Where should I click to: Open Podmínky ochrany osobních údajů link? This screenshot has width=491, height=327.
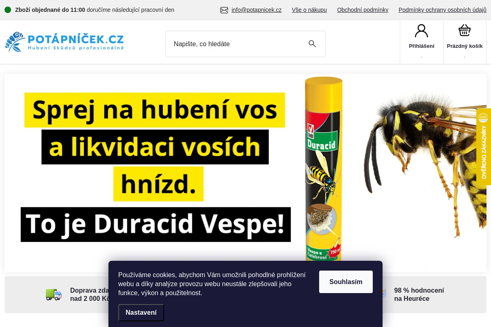[442, 10]
